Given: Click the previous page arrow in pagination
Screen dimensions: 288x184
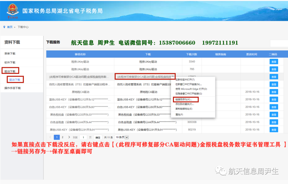Looking at the screenshot, I should coord(50,137).
